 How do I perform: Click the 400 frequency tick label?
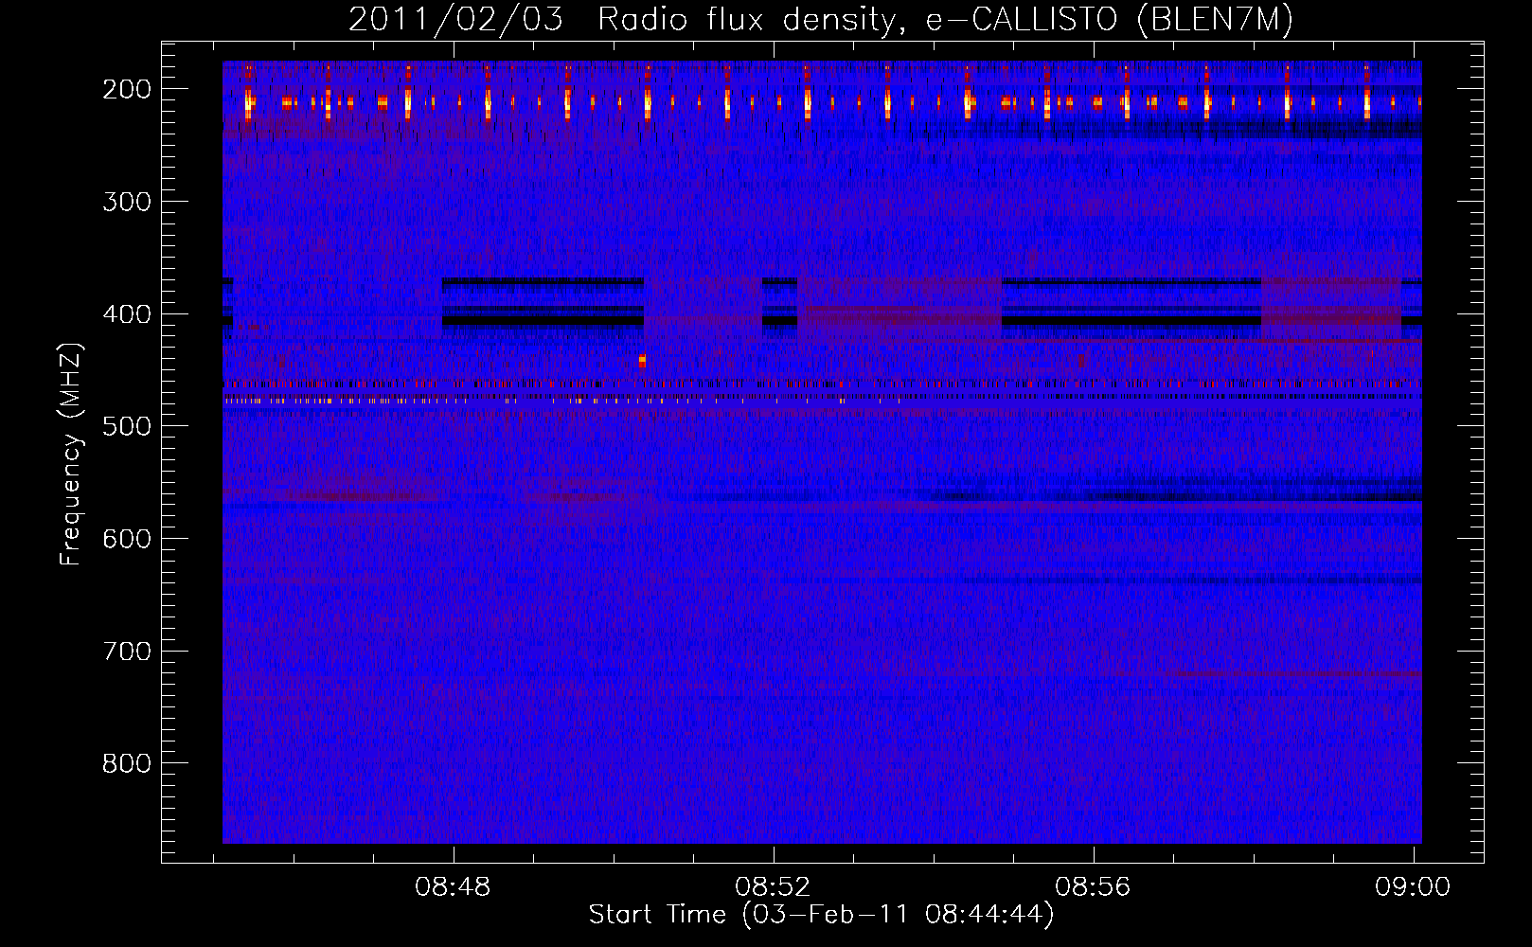(x=127, y=314)
